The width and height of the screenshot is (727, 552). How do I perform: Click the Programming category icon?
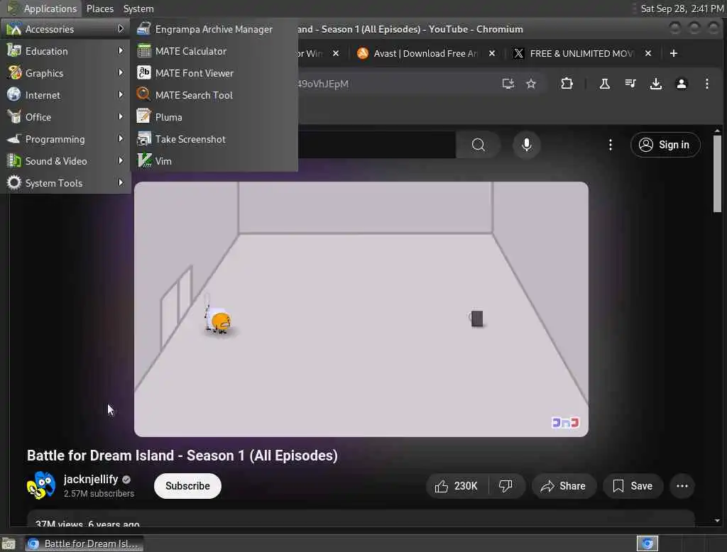(14, 138)
